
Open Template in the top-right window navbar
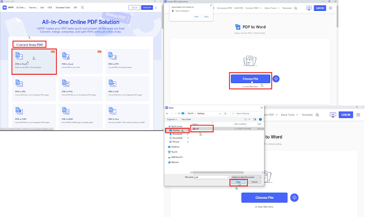287,8
